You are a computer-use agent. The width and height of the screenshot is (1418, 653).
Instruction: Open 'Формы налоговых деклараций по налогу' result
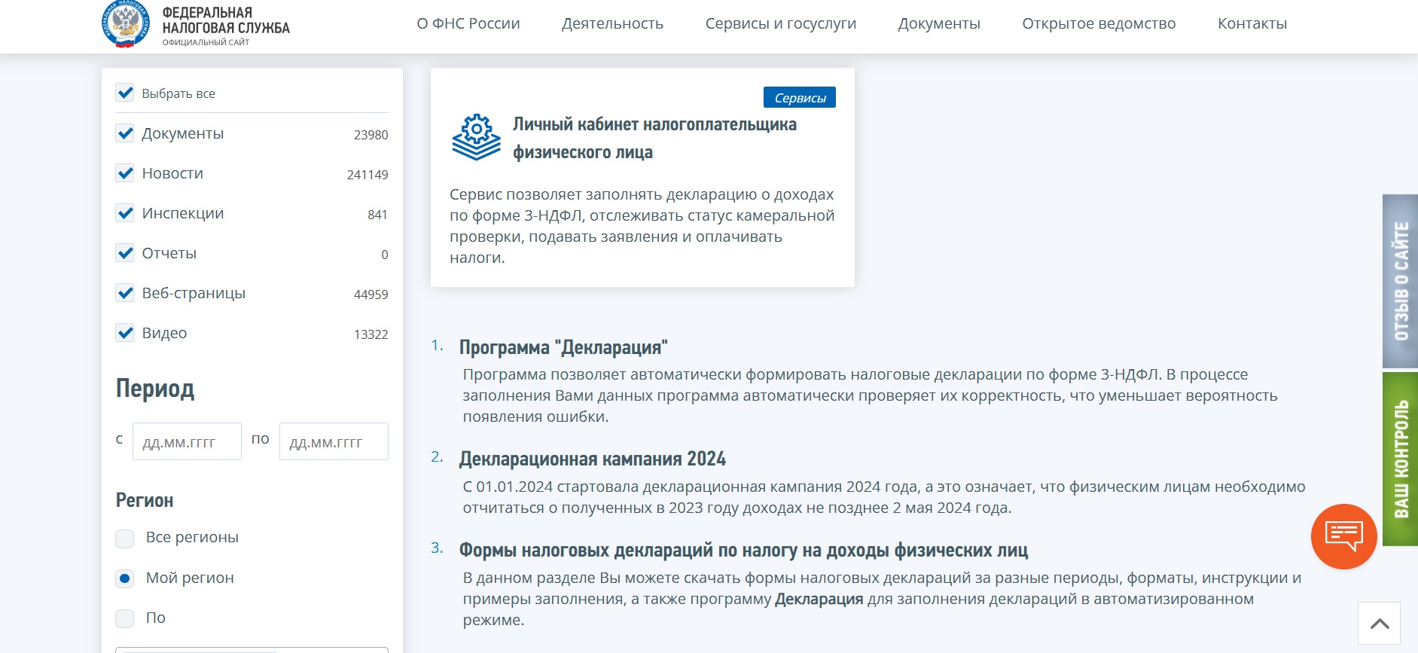[x=743, y=551]
